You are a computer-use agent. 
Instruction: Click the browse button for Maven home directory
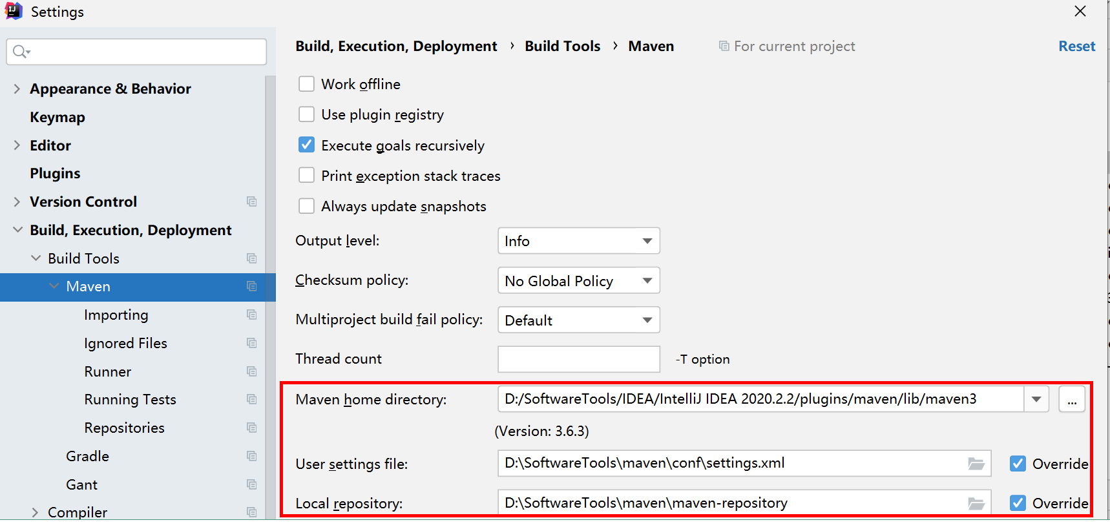pyautogui.click(x=1071, y=399)
